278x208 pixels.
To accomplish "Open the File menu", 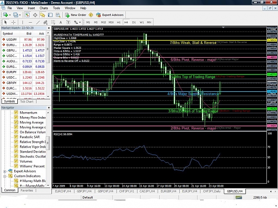I will coord(10,8).
